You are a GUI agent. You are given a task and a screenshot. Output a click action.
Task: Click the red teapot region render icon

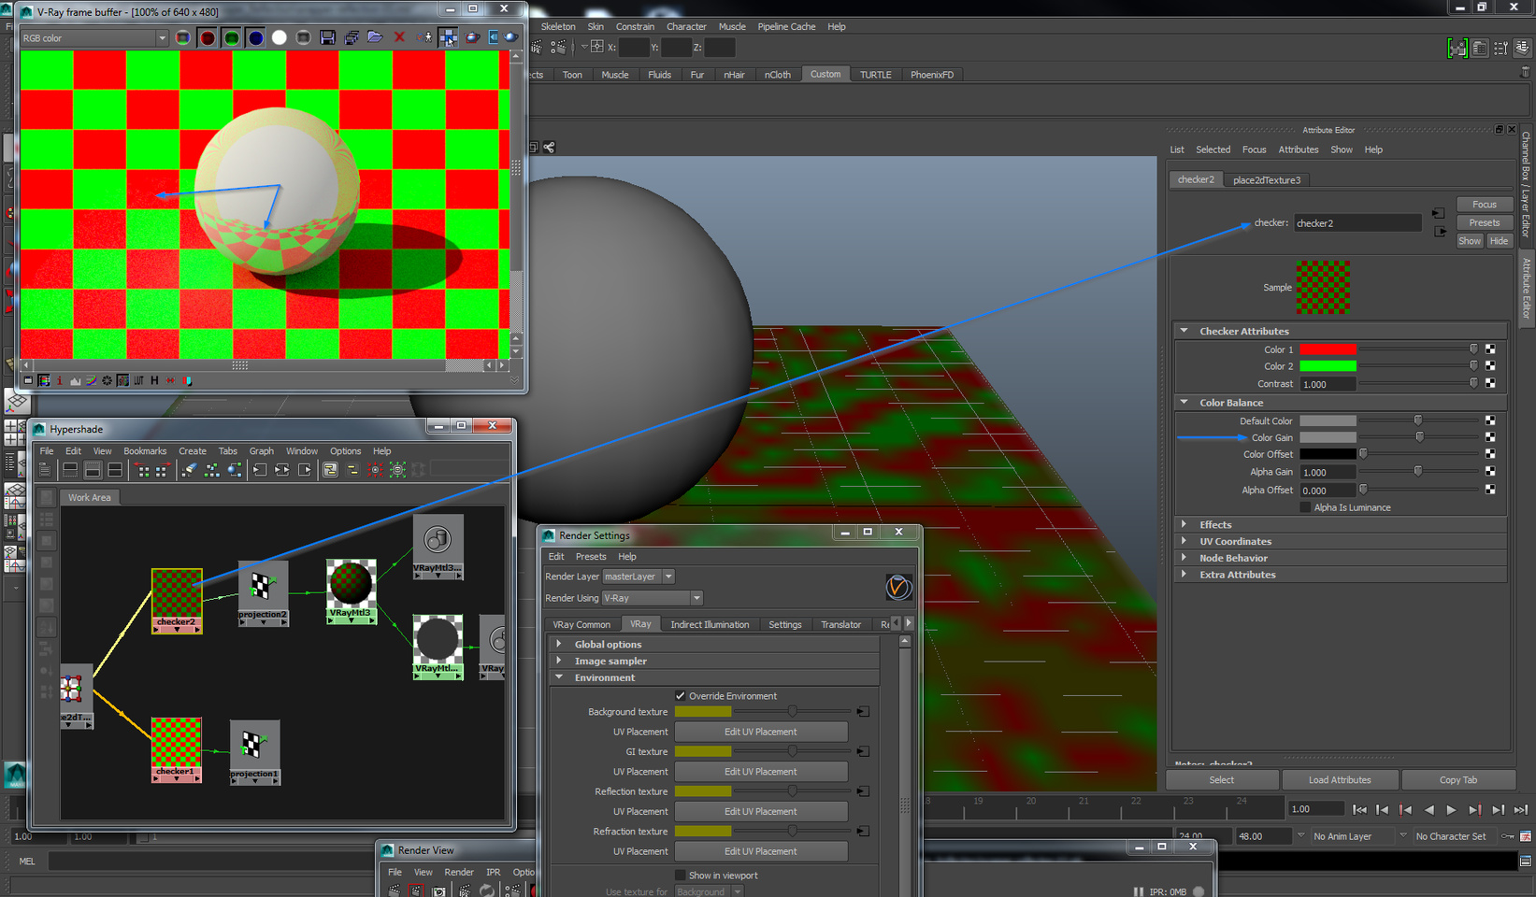472,38
